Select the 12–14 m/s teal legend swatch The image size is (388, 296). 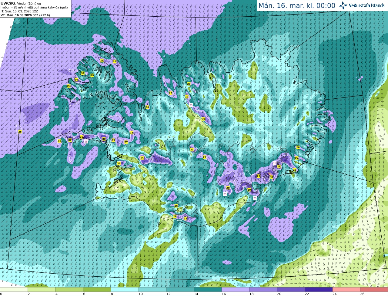click(180, 290)
